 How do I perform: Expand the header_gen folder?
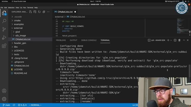click(x=30, y=43)
